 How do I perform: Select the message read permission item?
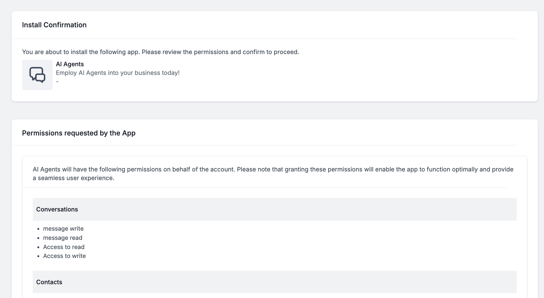tap(63, 238)
